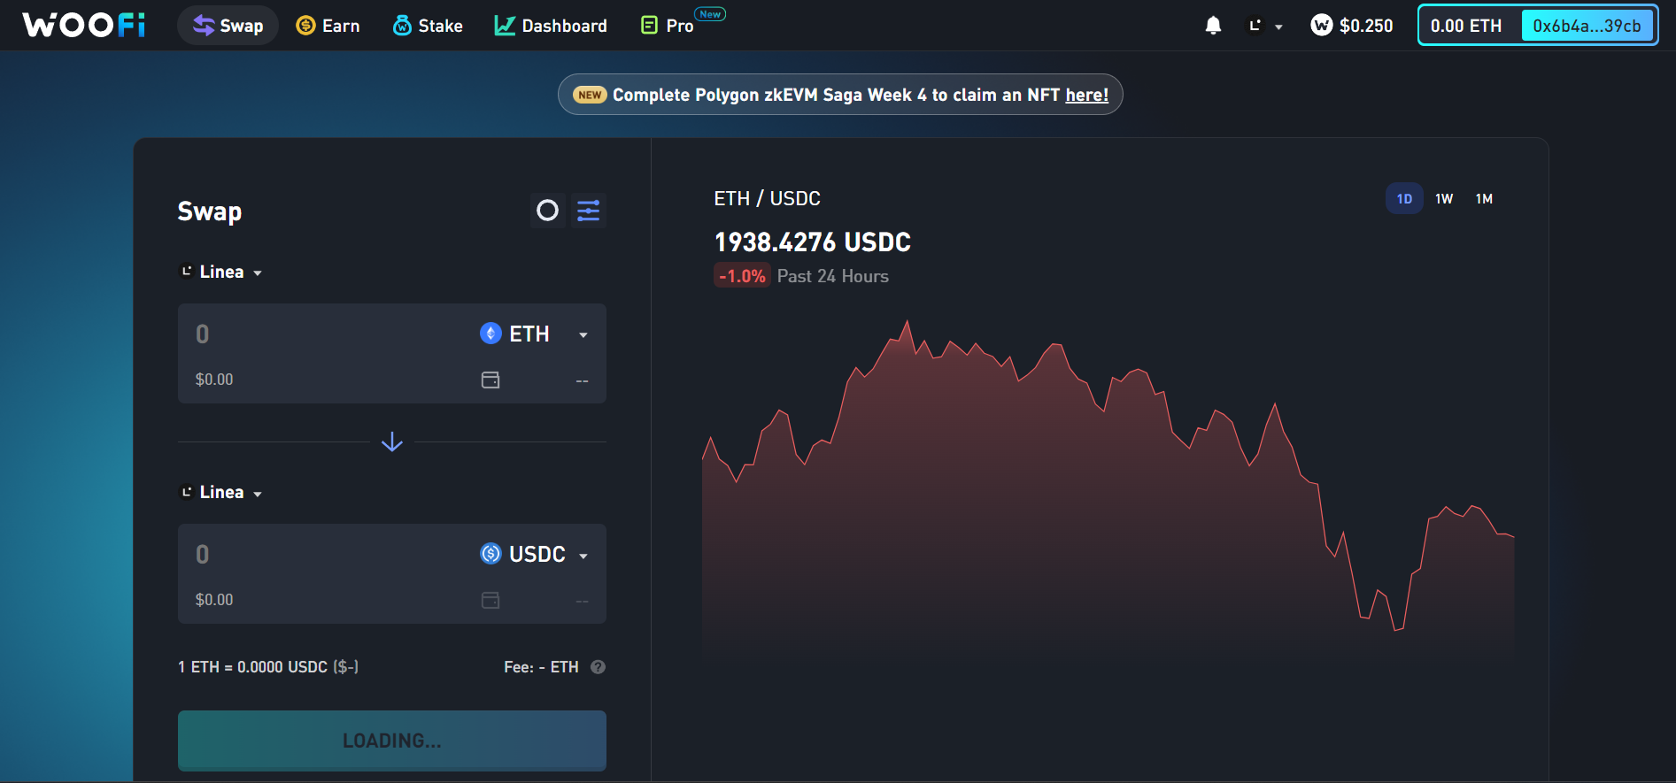Screen dimensions: 1676x783
Task: Expand the network selector in header
Action: click(x=1265, y=26)
